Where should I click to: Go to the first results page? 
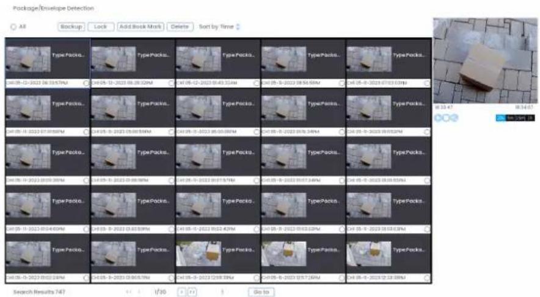coord(128,292)
